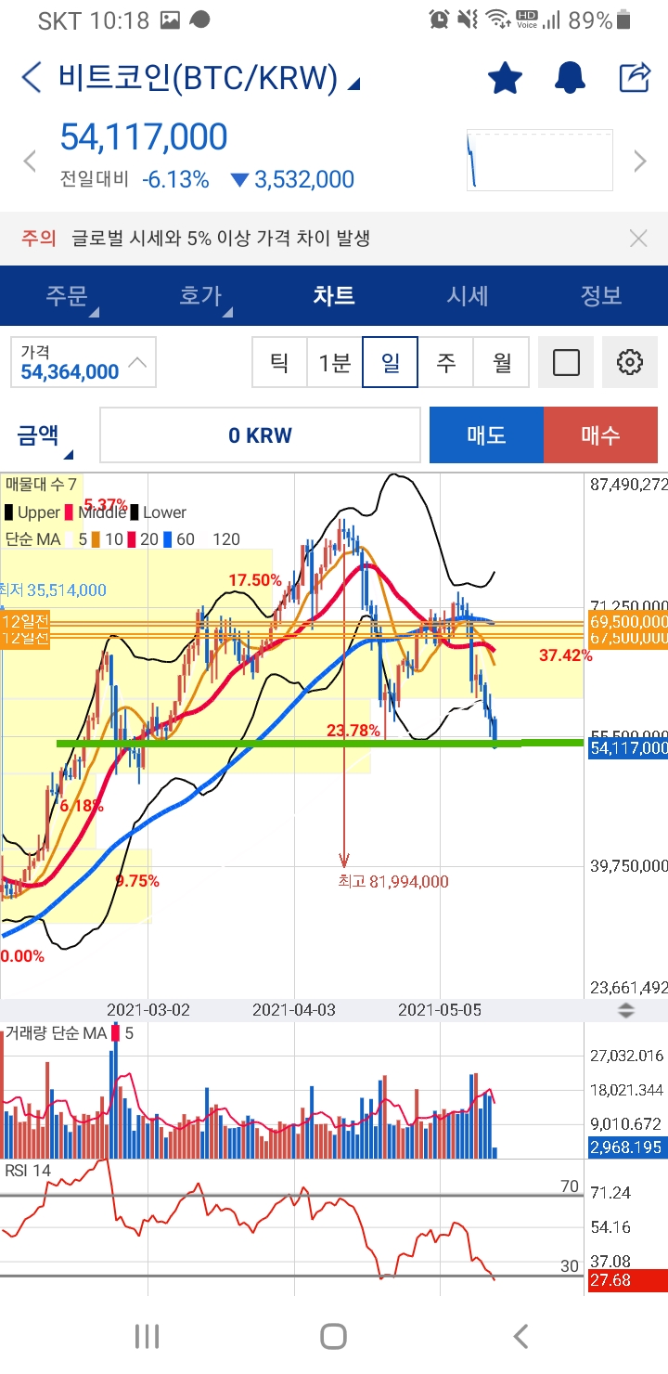The height and width of the screenshot is (1374, 668).
Task: Tap the Lower band legend swatch
Action: click(x=135, y=512)
